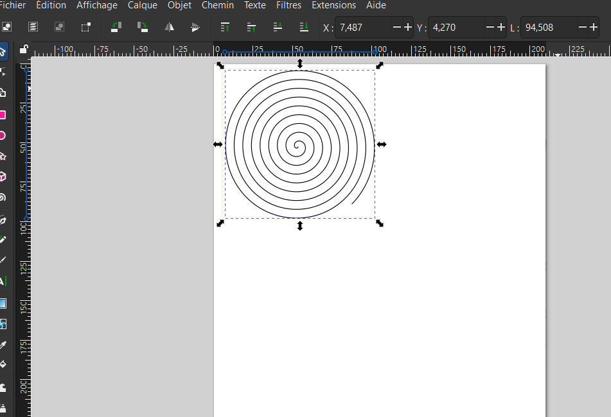
Task: Select the Text tool
Action: 3,281
